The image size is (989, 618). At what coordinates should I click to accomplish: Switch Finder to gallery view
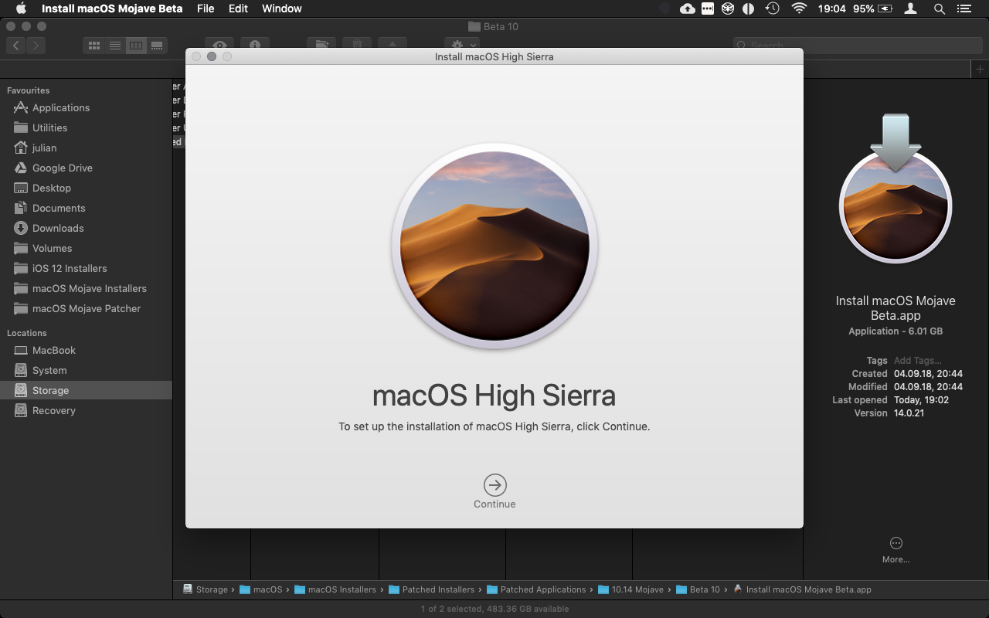click(157, 46)
